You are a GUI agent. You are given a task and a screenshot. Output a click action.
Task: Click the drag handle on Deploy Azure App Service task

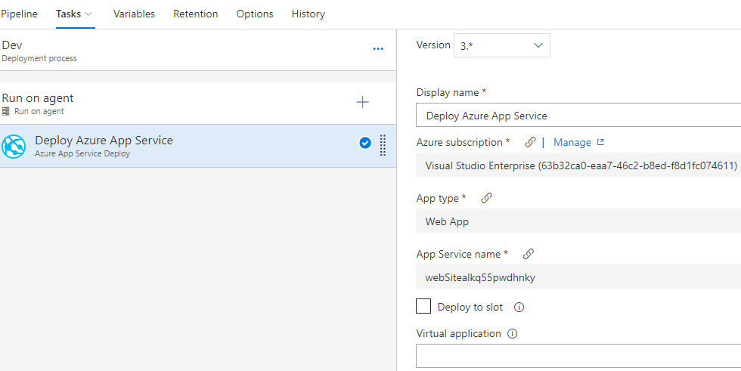coord(383,145)
